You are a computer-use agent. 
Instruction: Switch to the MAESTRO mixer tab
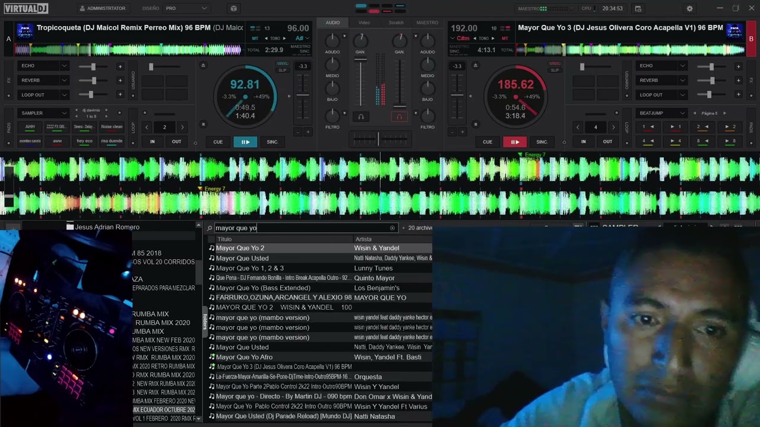click(427, 23)
